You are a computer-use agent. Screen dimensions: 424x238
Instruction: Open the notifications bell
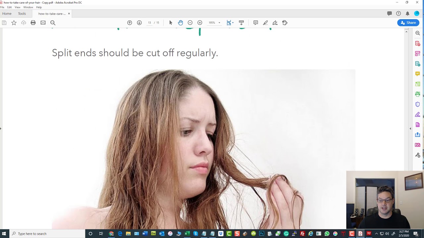(407, 14)
